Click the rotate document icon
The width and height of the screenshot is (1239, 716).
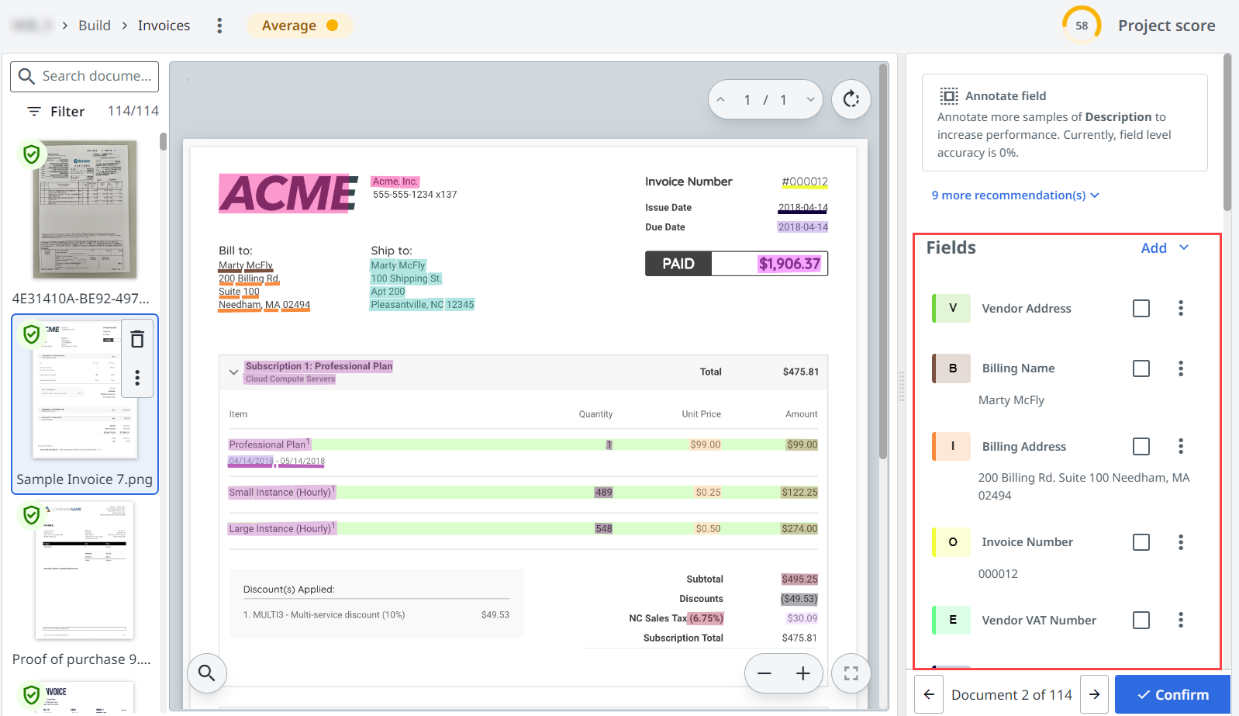[x=851, y=99]
